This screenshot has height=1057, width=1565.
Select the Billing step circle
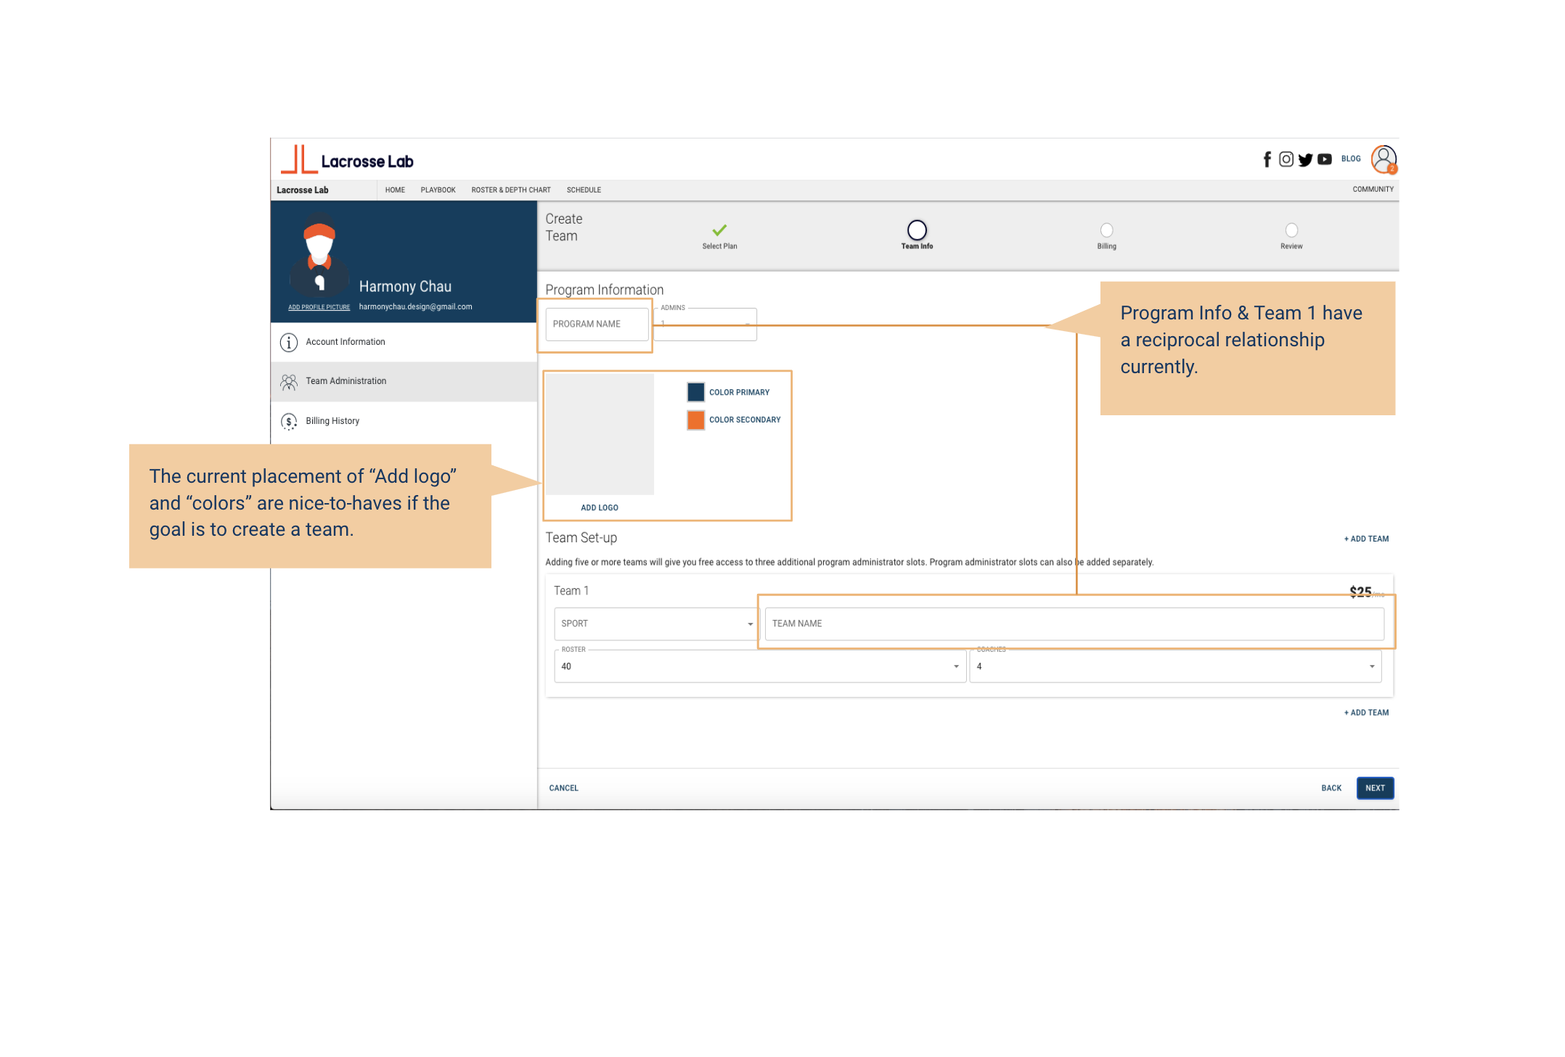coord(1106,230)
